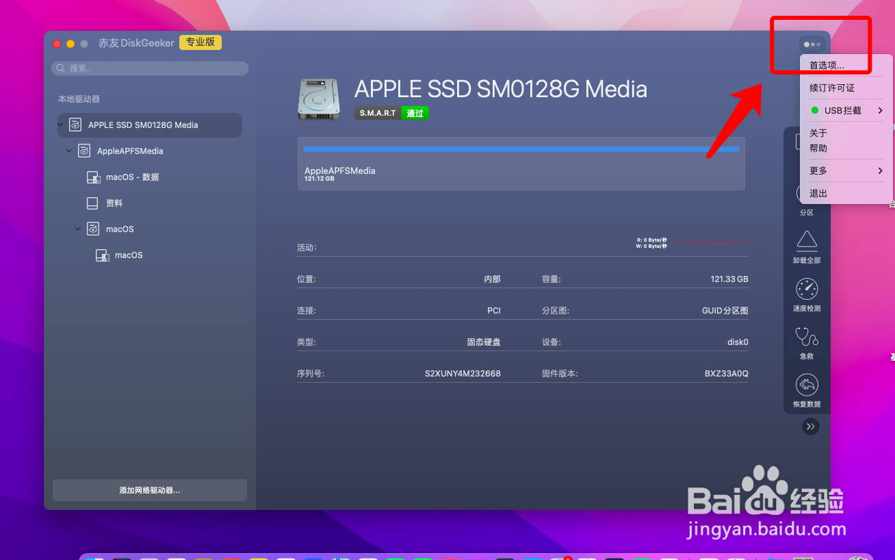Click the serial number S2XUNY4M232668
Screen dimensions: 895x560
(463, 374)
